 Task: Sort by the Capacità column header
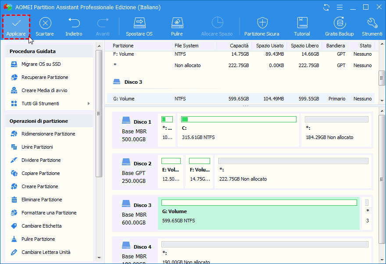pyautogui.click(x=239, y=46)
